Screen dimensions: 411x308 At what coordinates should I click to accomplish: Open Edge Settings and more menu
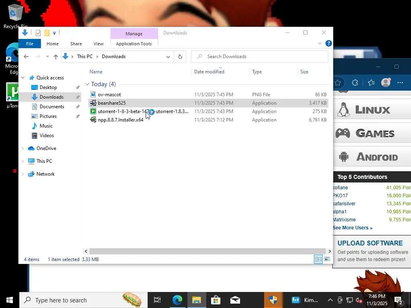pos(400,83)
